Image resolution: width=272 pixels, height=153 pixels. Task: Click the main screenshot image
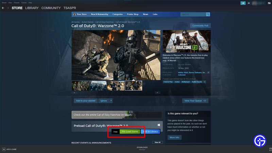116,55
